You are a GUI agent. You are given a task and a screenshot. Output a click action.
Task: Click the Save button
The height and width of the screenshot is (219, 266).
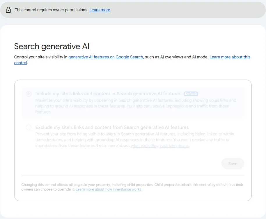tap(233, 164)
